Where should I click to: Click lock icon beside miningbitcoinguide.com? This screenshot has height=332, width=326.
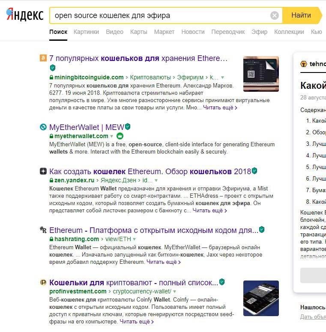coord(51,78)
